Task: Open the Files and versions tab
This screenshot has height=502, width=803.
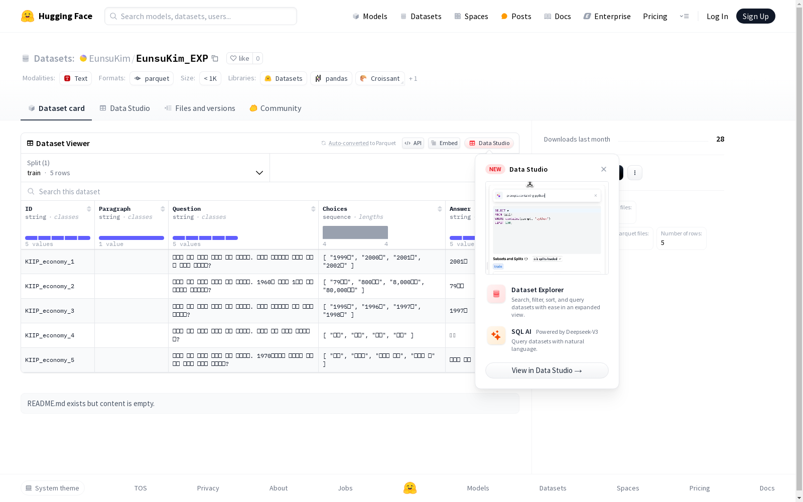Action: coord(200,108)
